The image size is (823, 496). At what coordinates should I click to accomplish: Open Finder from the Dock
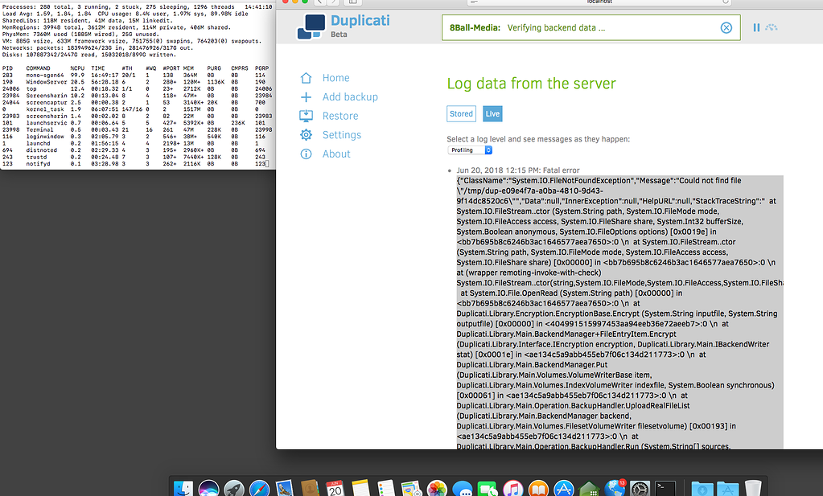[x=183, y=488]
